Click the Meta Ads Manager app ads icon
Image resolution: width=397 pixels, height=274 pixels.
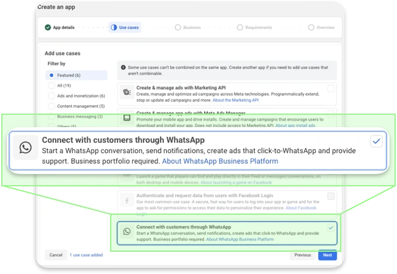pos(127,118)
